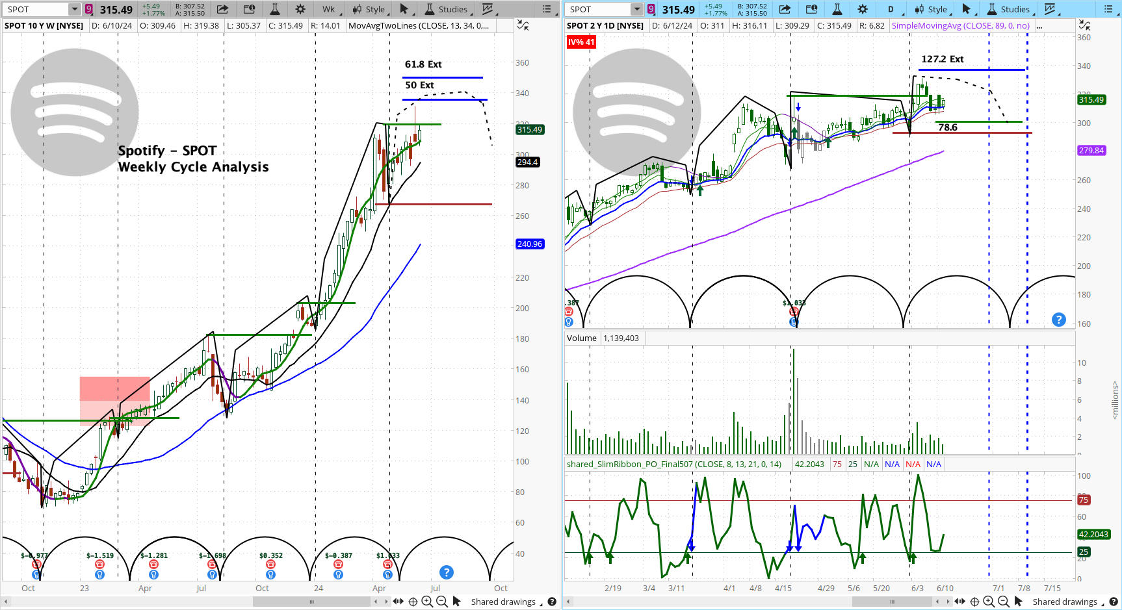Image resolution: width=1122 pixels, height=610 pixels.
Task: Click the flask Edit Studies icon on left chart
Action: pos(275,9)
